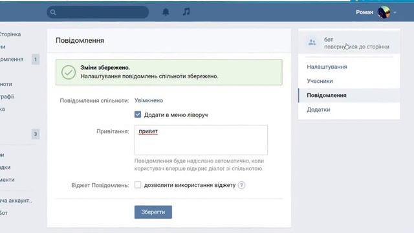Click the Роман profile avatar
The image size is (414, 233).
pyautogui.click(x=384, y=12)
